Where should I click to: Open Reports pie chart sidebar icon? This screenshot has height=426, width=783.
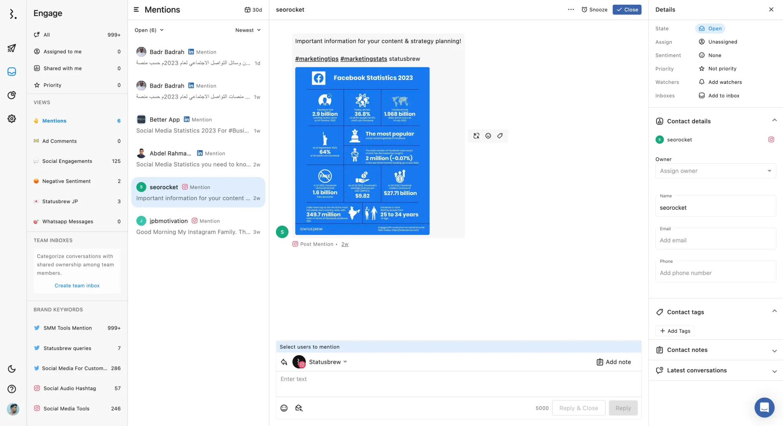pyautogui.click(x=12, y=95)
